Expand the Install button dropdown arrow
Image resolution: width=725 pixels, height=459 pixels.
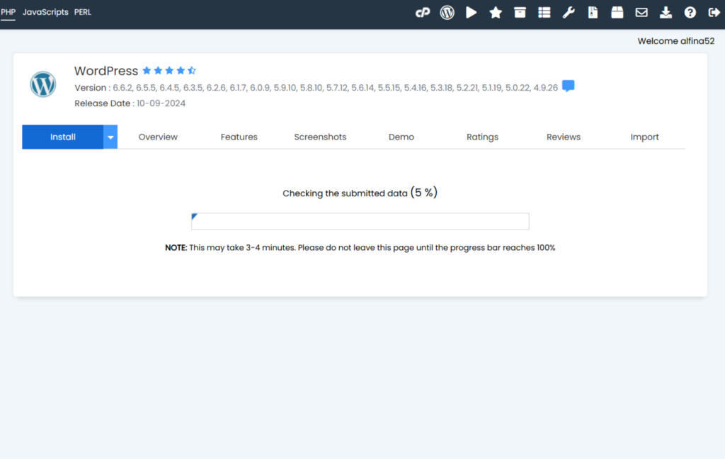click(110, 137)
